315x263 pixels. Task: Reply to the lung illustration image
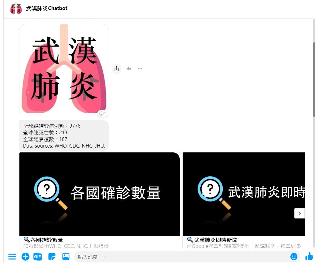click(129, 68)
